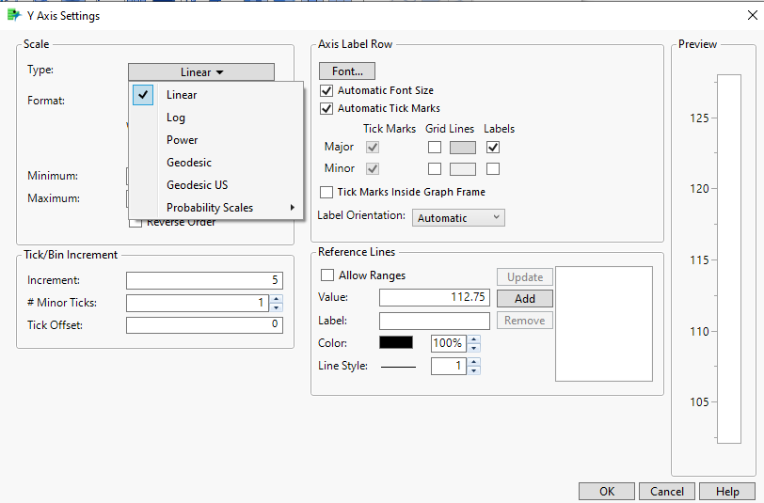Toggle Major Tick Marks checkbox
The height and width of the screenshot is (503, 764).
click(373, 147)
